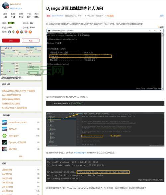Open the 2020年2月 archive
This screenshot has height=195, width=166.
[7, 174]
